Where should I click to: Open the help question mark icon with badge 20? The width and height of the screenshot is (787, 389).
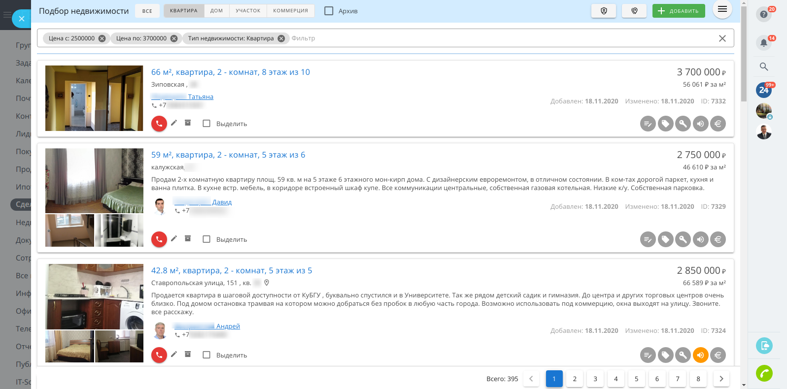coord(764,14)
